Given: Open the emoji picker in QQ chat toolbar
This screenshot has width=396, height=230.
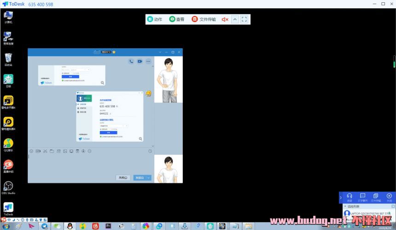Looking at the screenshot, I should tap(31, 151).
